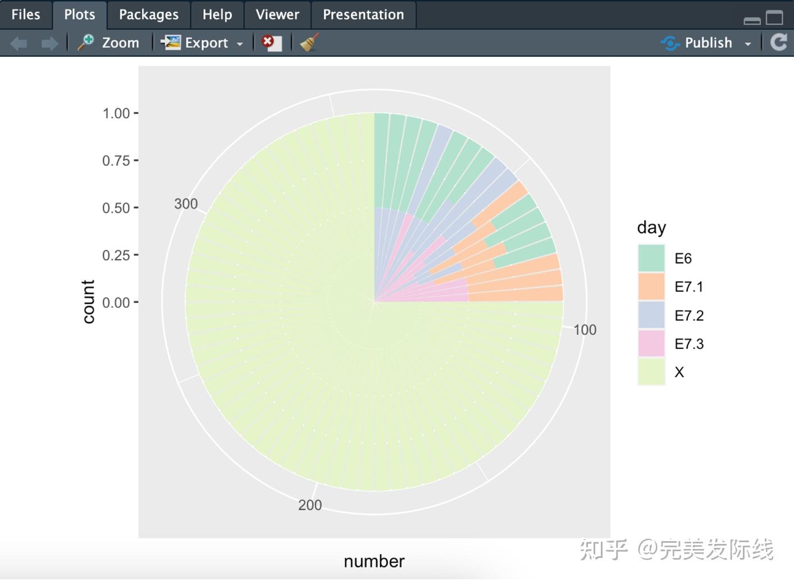Clear all plots with broom icon
This screenshot has height=581, width=794.
[x=309, y=43]
